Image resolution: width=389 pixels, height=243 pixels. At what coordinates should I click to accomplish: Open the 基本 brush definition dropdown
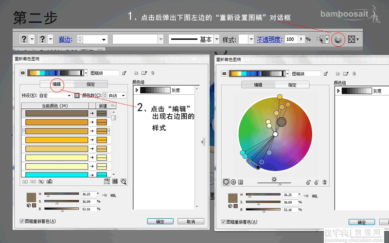pos(217,39)
